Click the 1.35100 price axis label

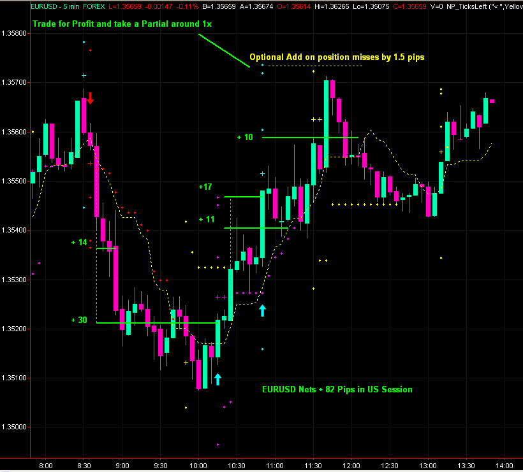click(14, 378)
